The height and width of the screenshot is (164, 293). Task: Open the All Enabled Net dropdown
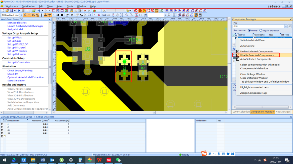21,15
